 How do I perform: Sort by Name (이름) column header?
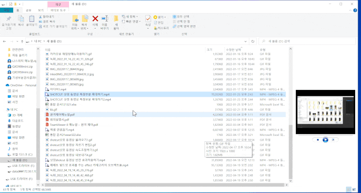(x=48, y=49)
